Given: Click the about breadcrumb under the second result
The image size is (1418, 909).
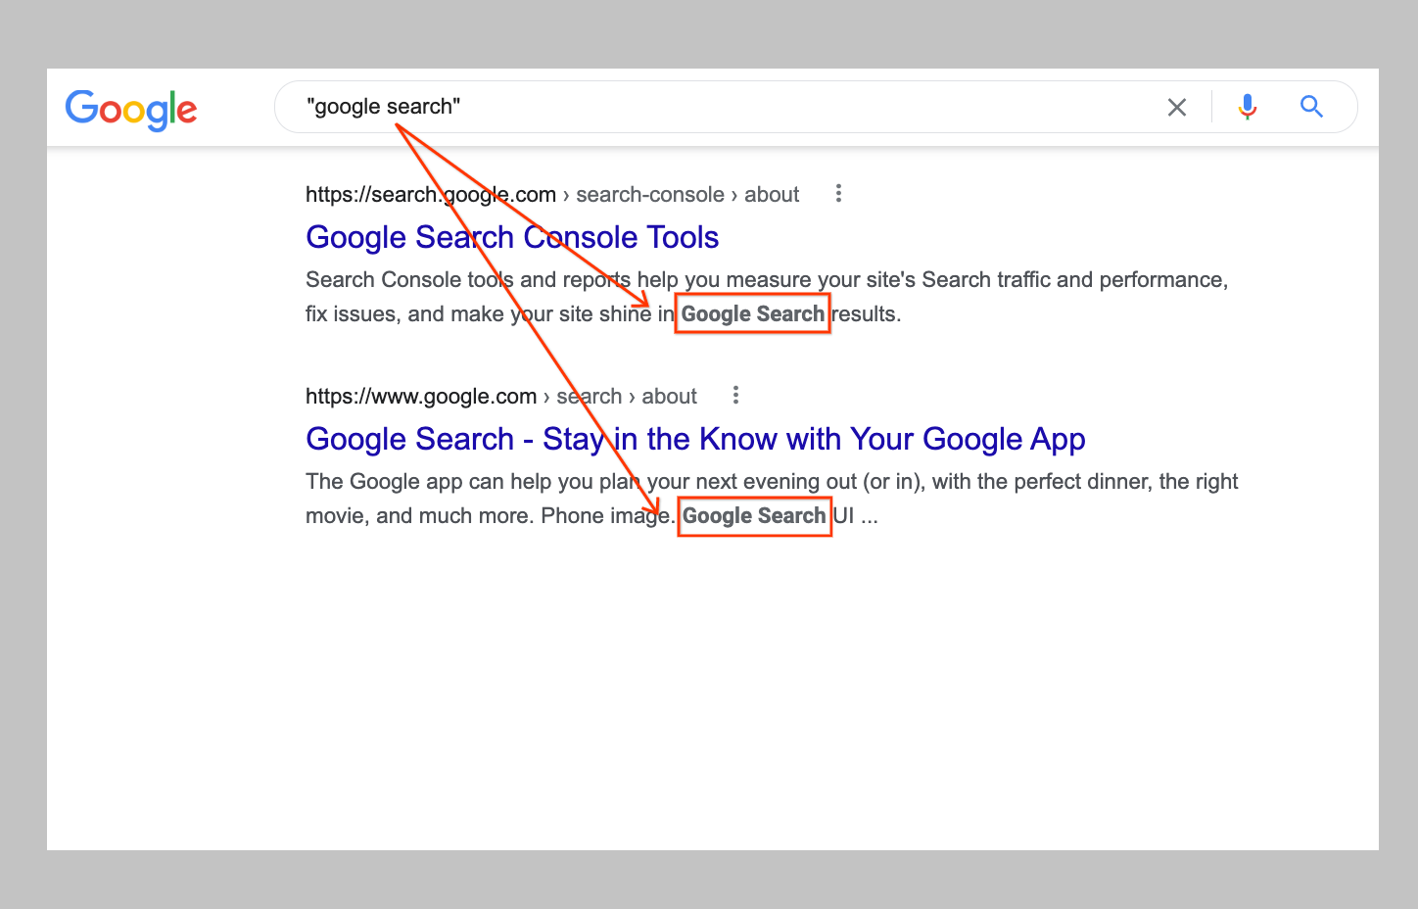Looking at the screenshot, I should (669, 396).
